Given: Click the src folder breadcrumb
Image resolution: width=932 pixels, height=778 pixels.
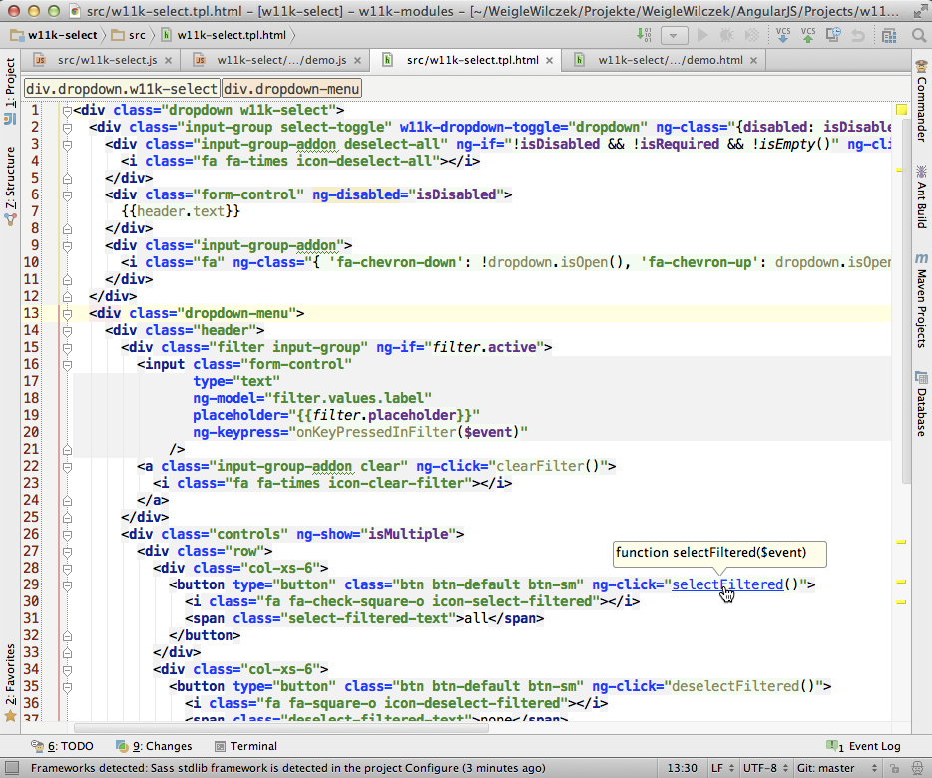Looking at the screenshot, I should coord(129,35).
